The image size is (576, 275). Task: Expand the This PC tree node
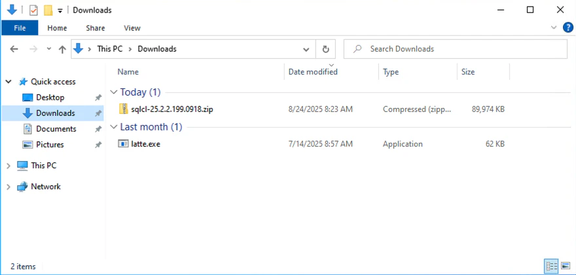pyautogui.click(x=9, y=166)
